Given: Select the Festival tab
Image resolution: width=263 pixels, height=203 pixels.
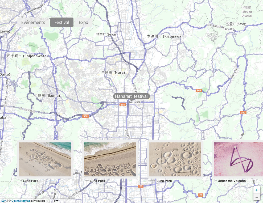Looking at the screenshot, I should [x=62, y=22].
